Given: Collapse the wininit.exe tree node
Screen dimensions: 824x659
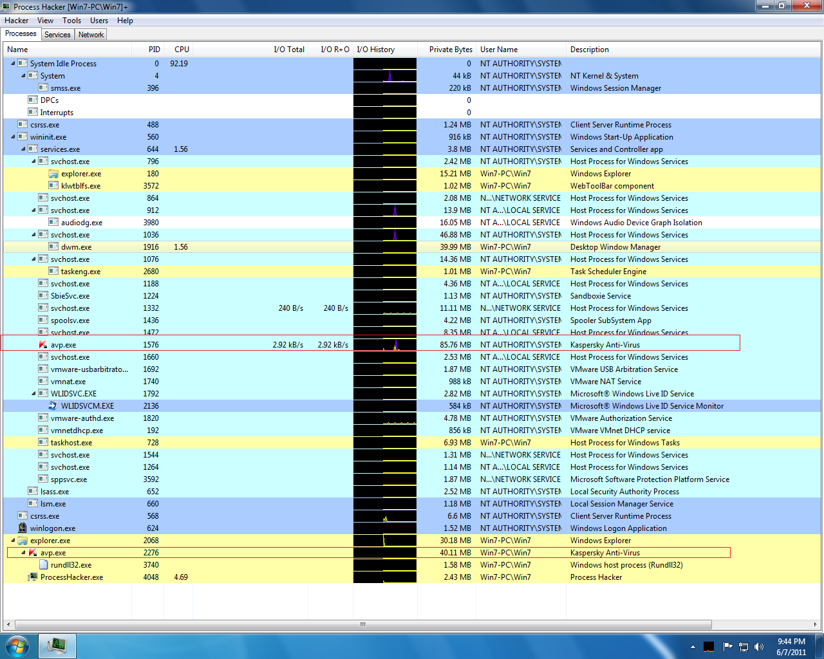Looking at the screenshot, I should pyautogui.click(x=13, y=137).
